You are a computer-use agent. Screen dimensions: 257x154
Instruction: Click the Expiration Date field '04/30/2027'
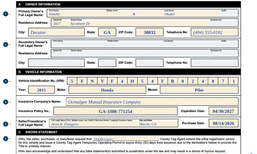pyautogui.click(x=224, y=111)
